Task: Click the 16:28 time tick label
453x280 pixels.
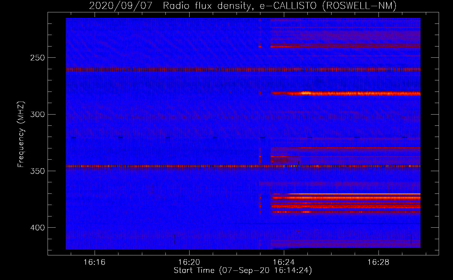Action: pos(379,262)
